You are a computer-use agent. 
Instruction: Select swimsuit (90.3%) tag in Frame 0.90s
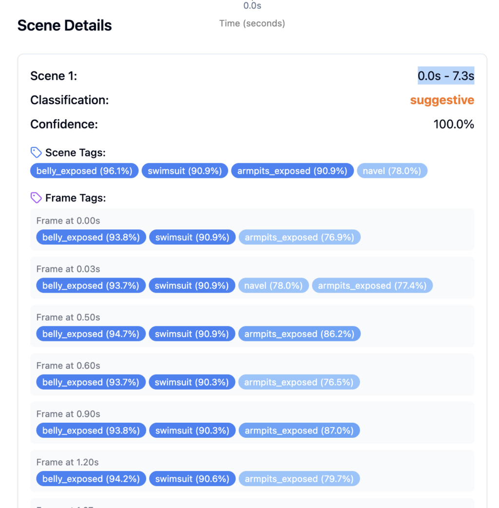(192, 430)
